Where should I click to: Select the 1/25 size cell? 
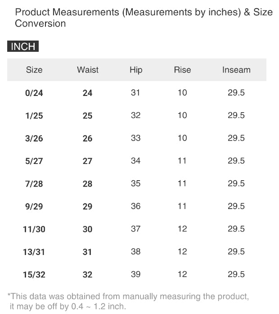(x=34, y=116)
